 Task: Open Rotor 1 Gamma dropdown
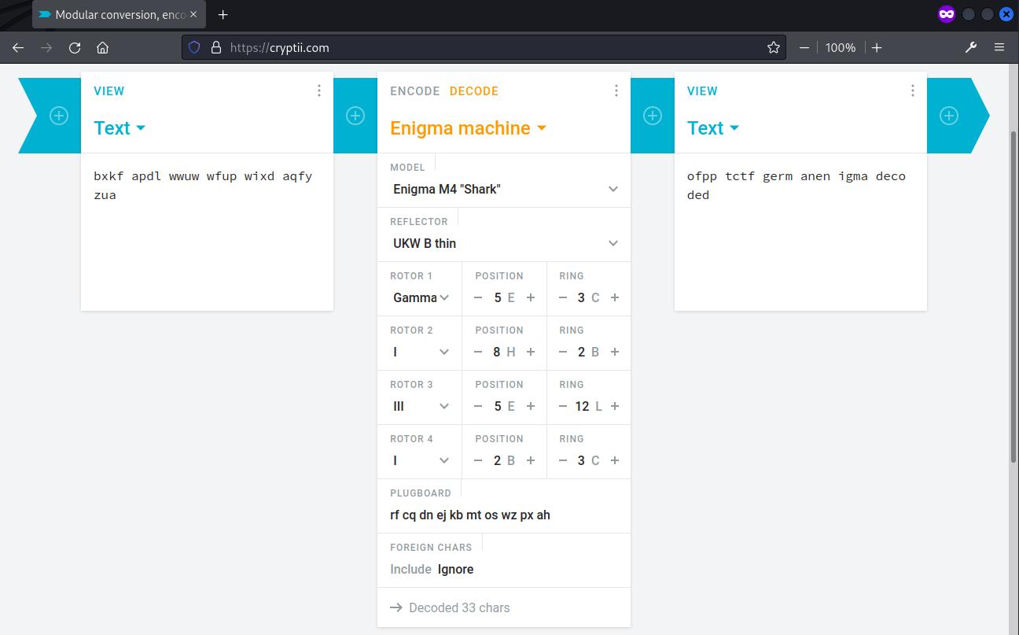pos(421,297)
